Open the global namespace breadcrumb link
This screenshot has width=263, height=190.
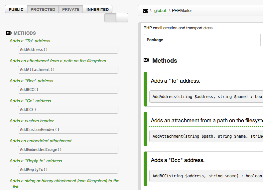160,11
